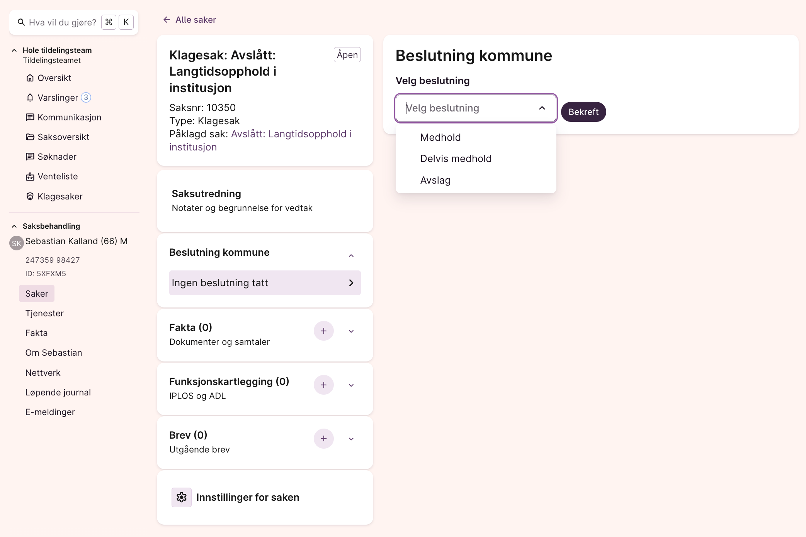Click the Oversikt home icon
Image resolution: width=806 pixels, height=537 pixels.
[30, 78]
